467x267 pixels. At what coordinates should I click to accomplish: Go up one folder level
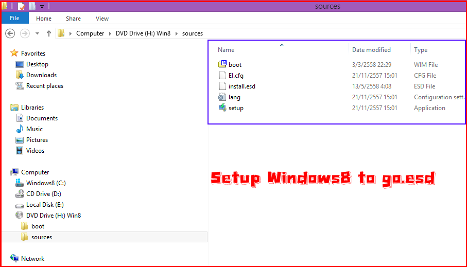click(49, 33)
